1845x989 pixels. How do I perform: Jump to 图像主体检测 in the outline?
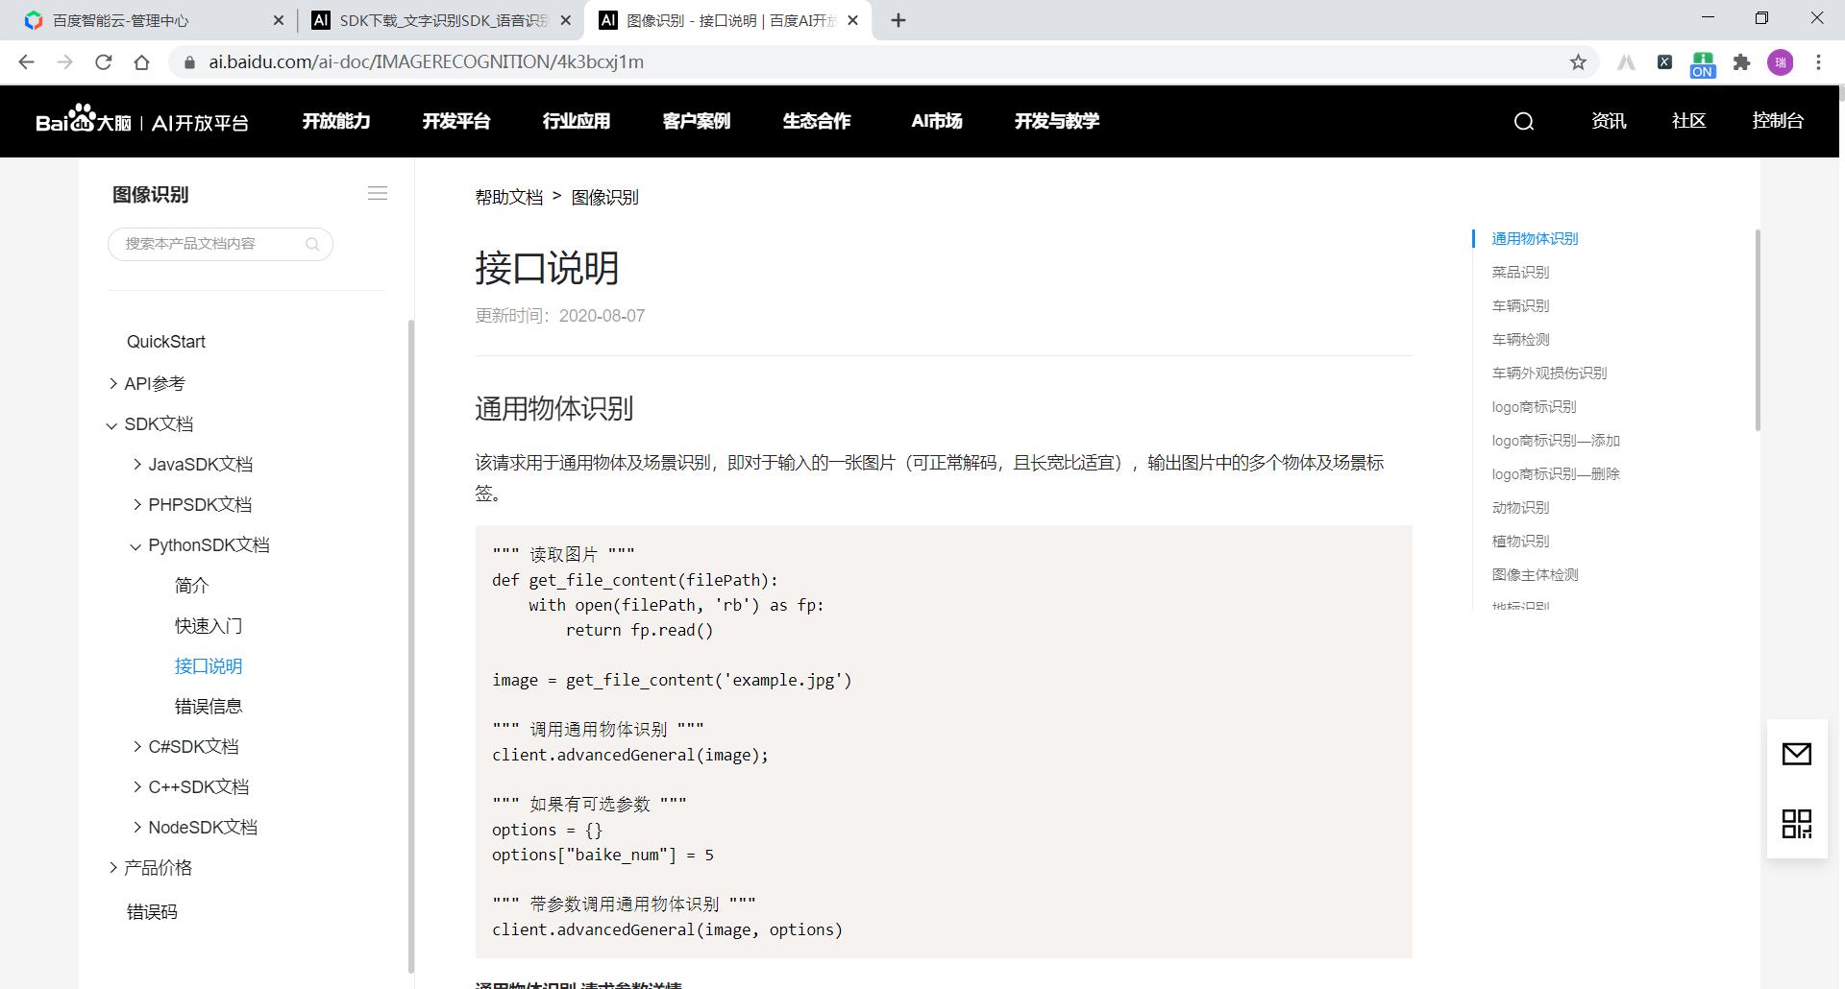[1535, 574]
